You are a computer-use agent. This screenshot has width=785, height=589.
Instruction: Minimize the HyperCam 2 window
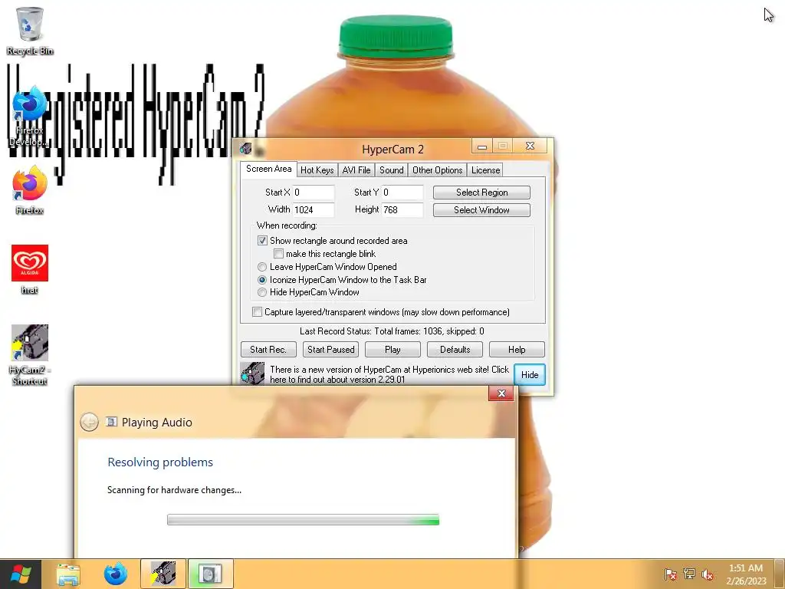pos(482,146)
